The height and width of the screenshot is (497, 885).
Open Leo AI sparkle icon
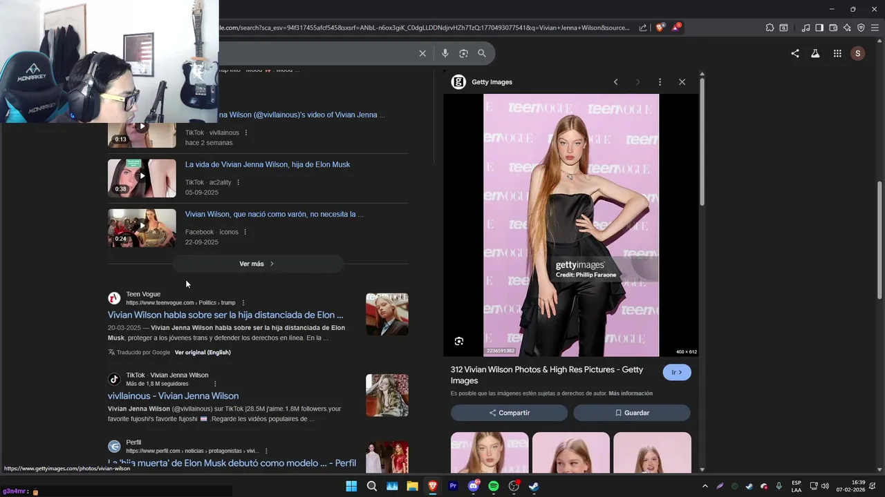(847, 28)
